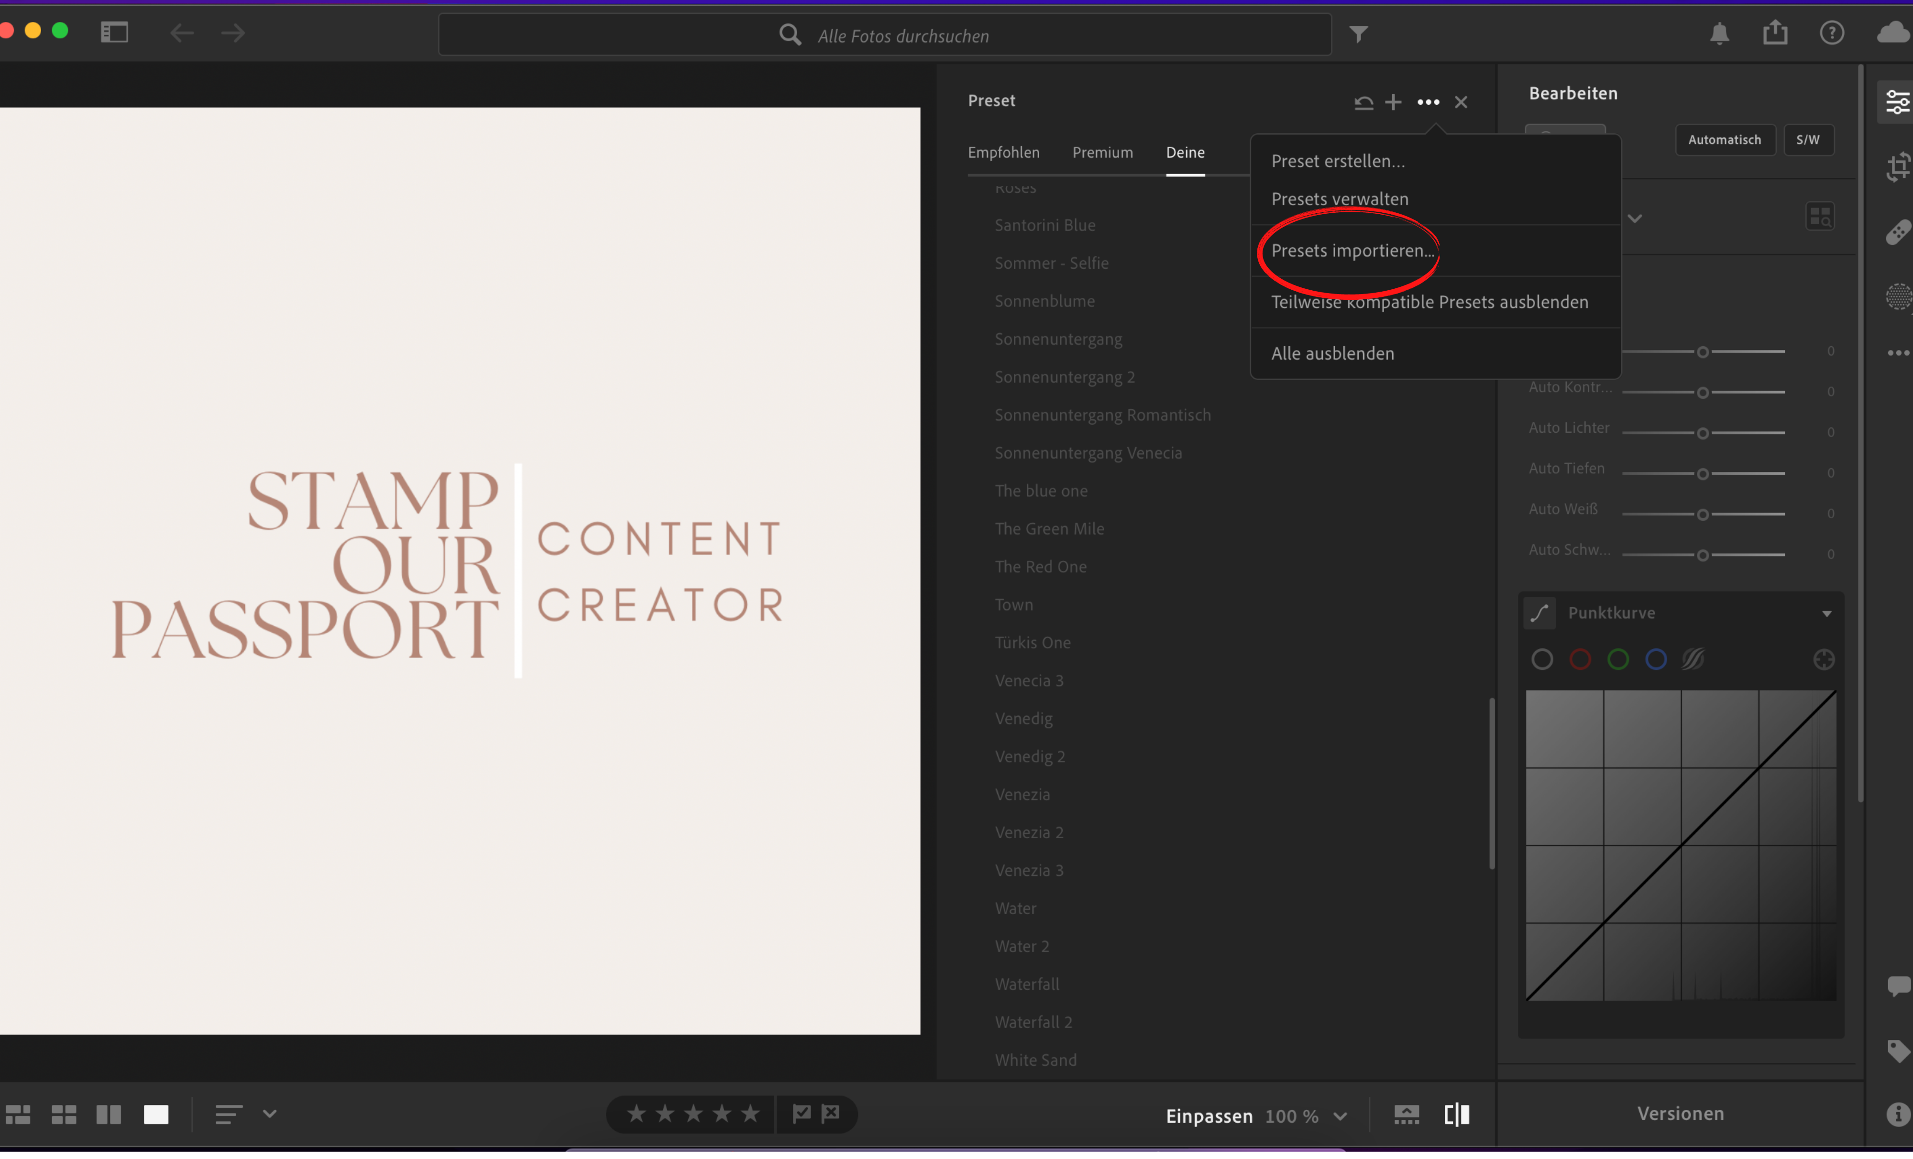Image resolution: width=1913 pixels, height=1159 pixels.
Task: Switch to the Empfohlen tab
Action: [x=1004, y=152]
